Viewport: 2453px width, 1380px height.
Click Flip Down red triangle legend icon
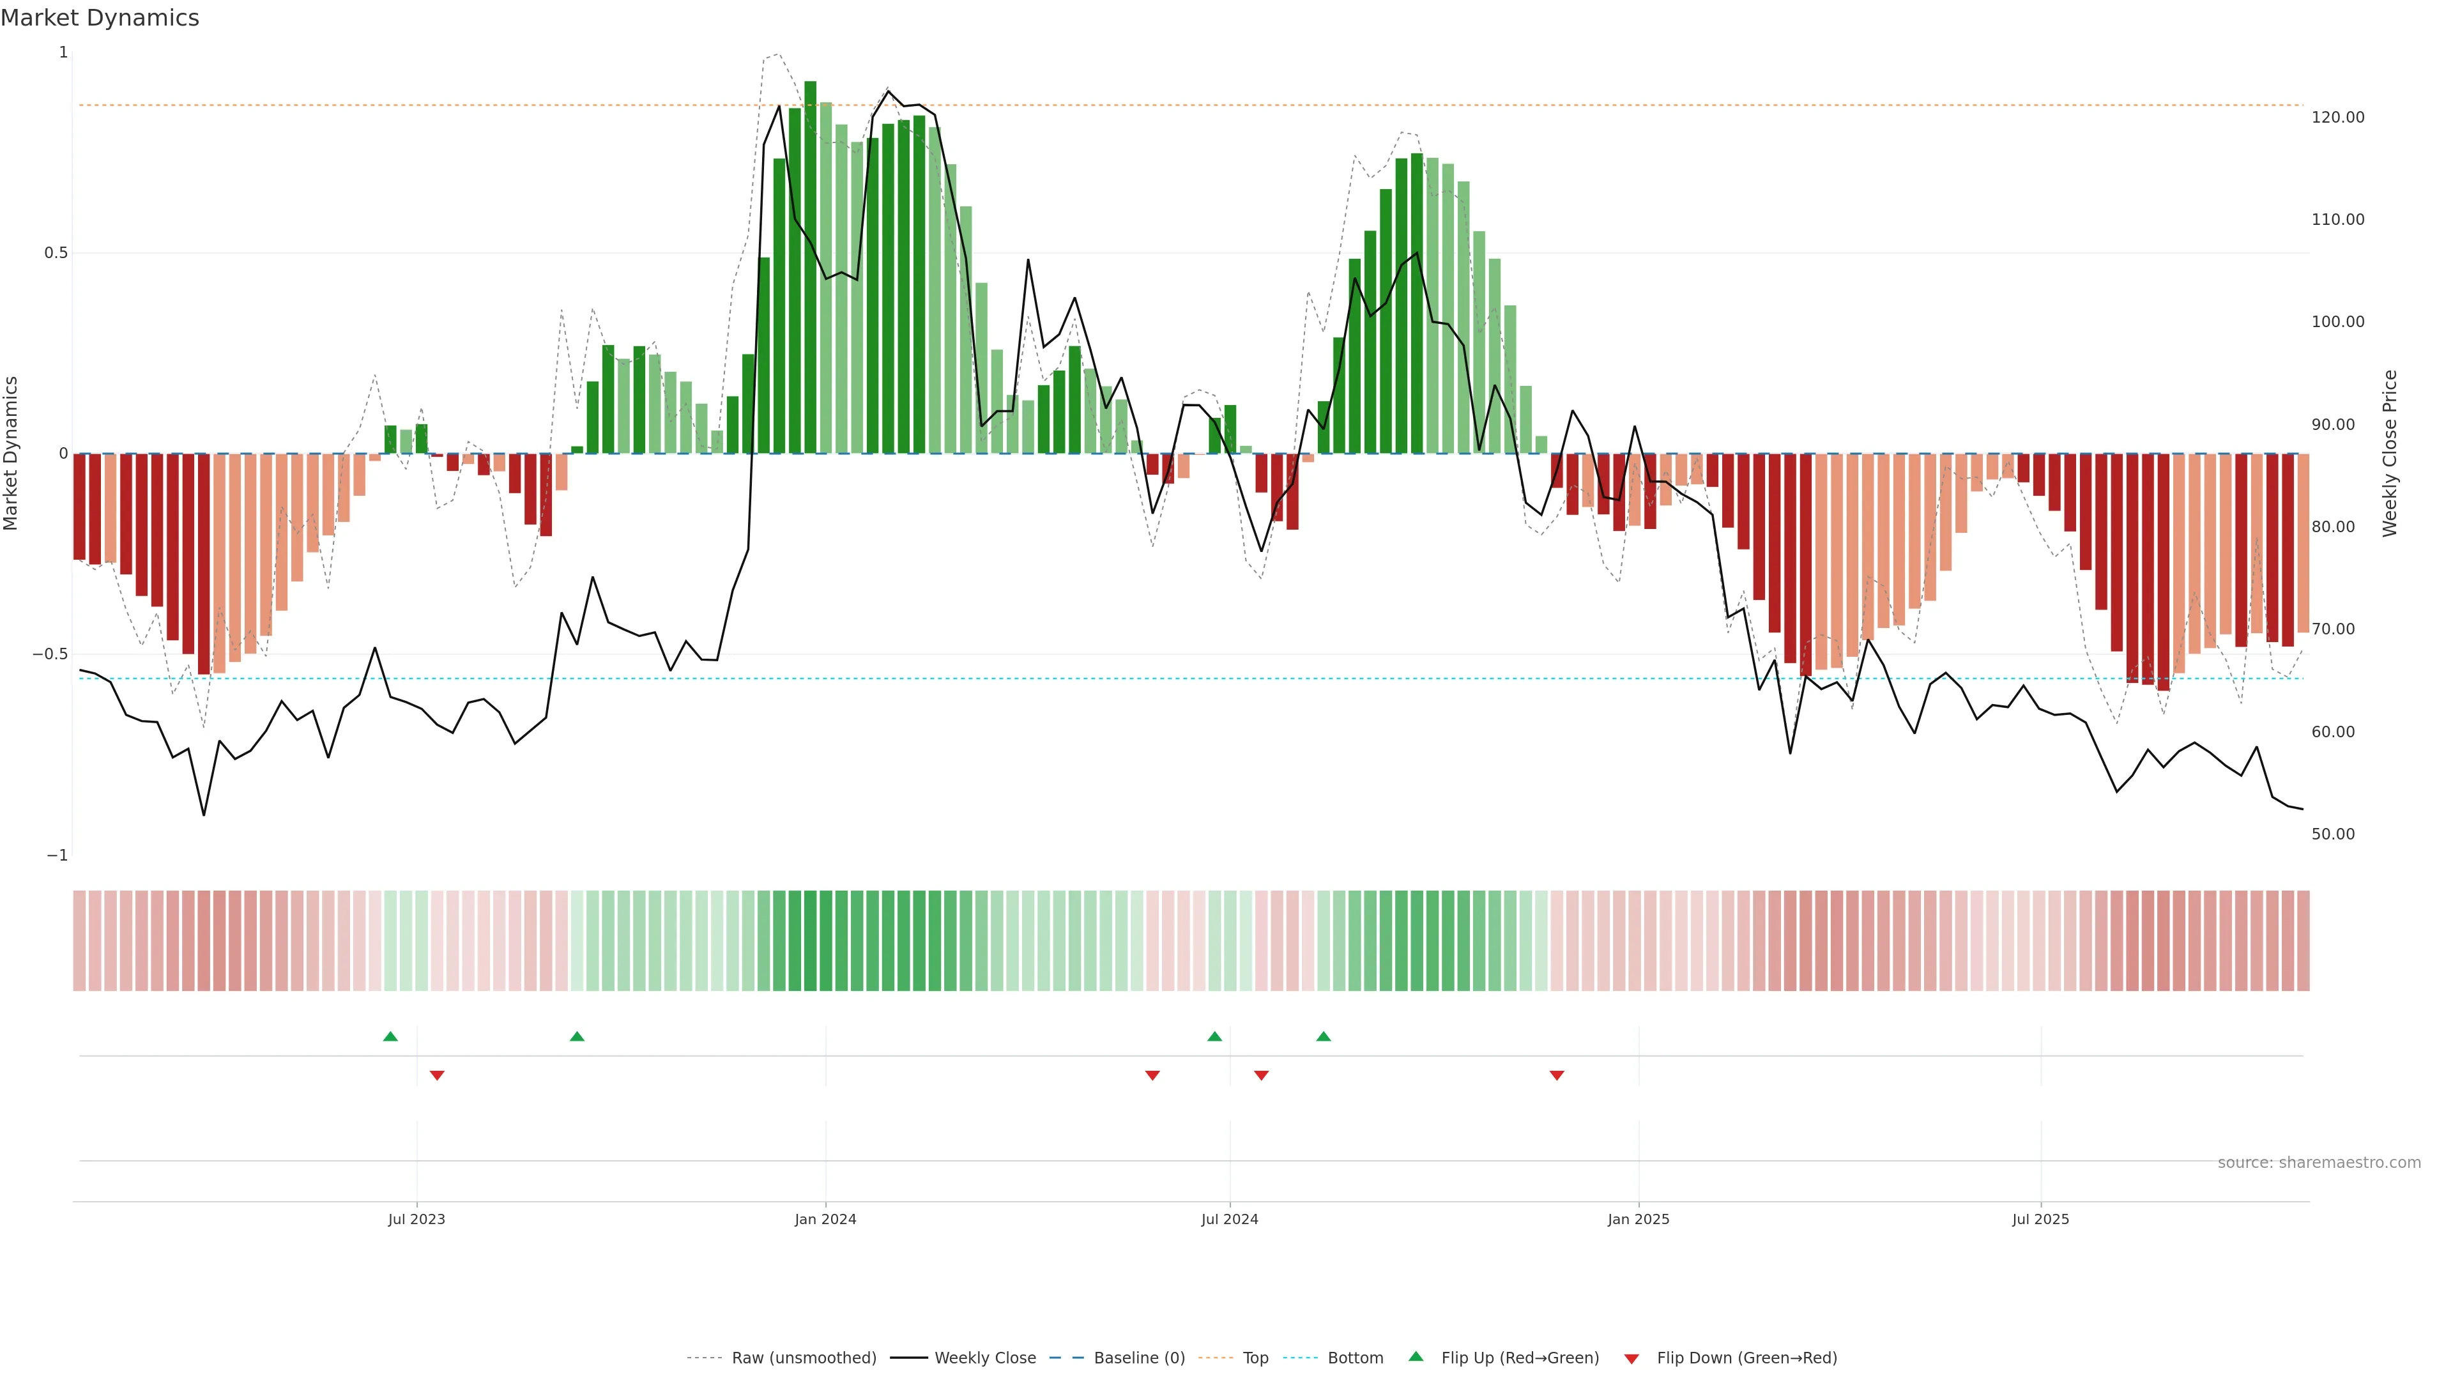(1632, 1358)
